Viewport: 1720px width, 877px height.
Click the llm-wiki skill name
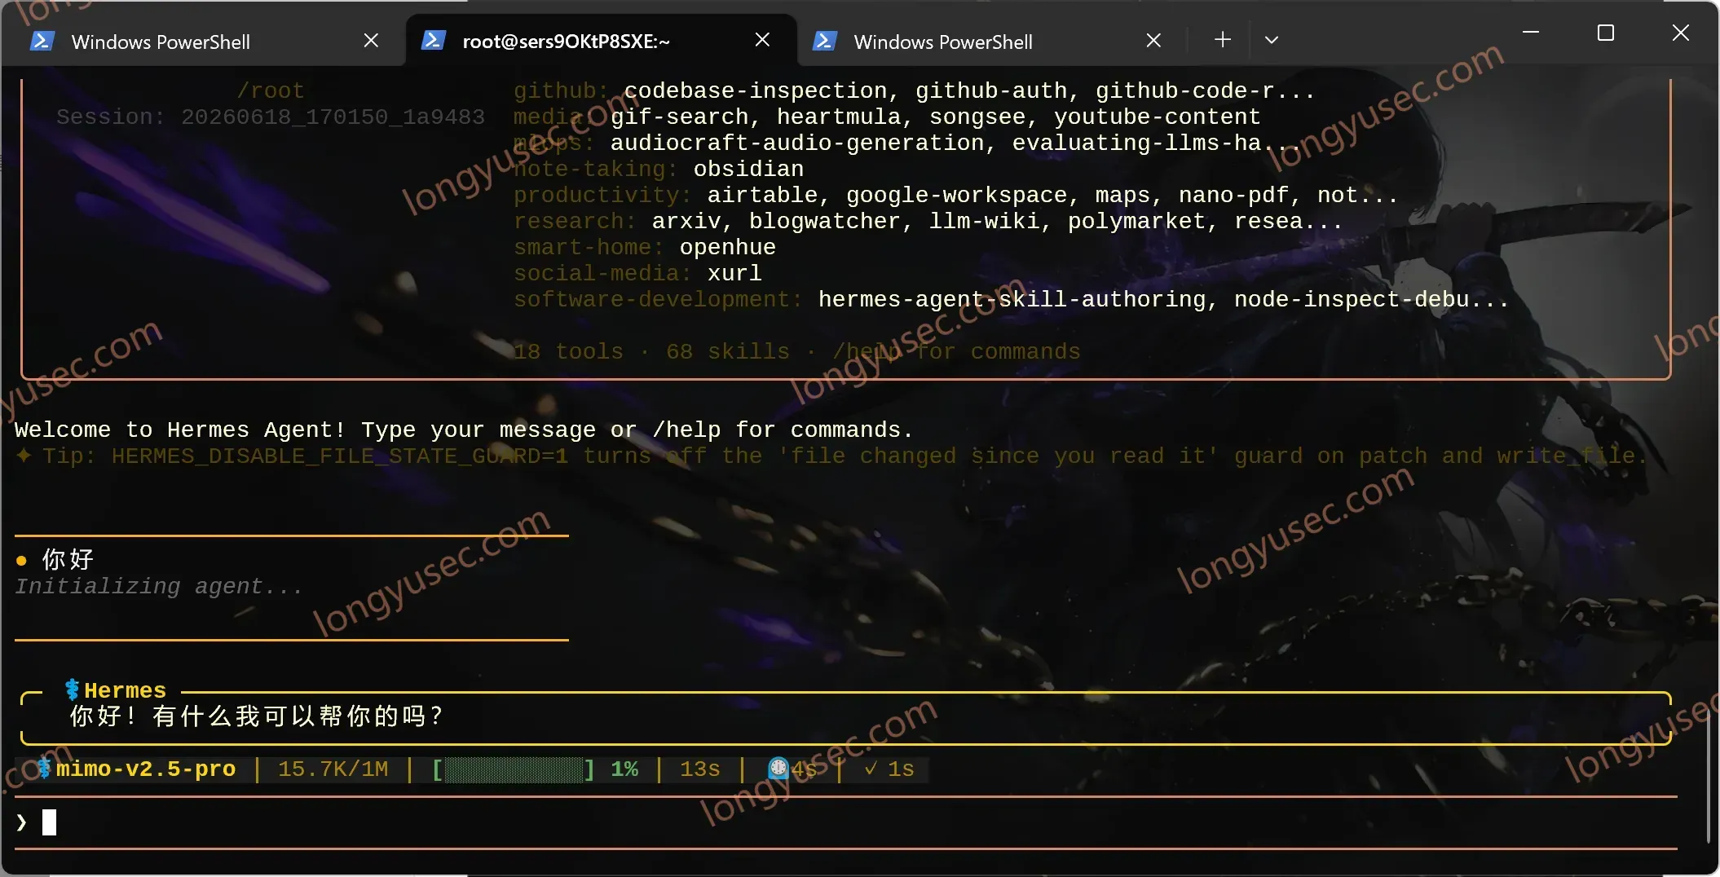pos(983,221)
